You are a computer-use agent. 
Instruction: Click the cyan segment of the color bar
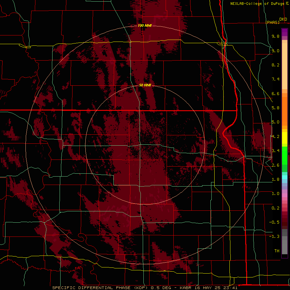[x=285, y=177]
